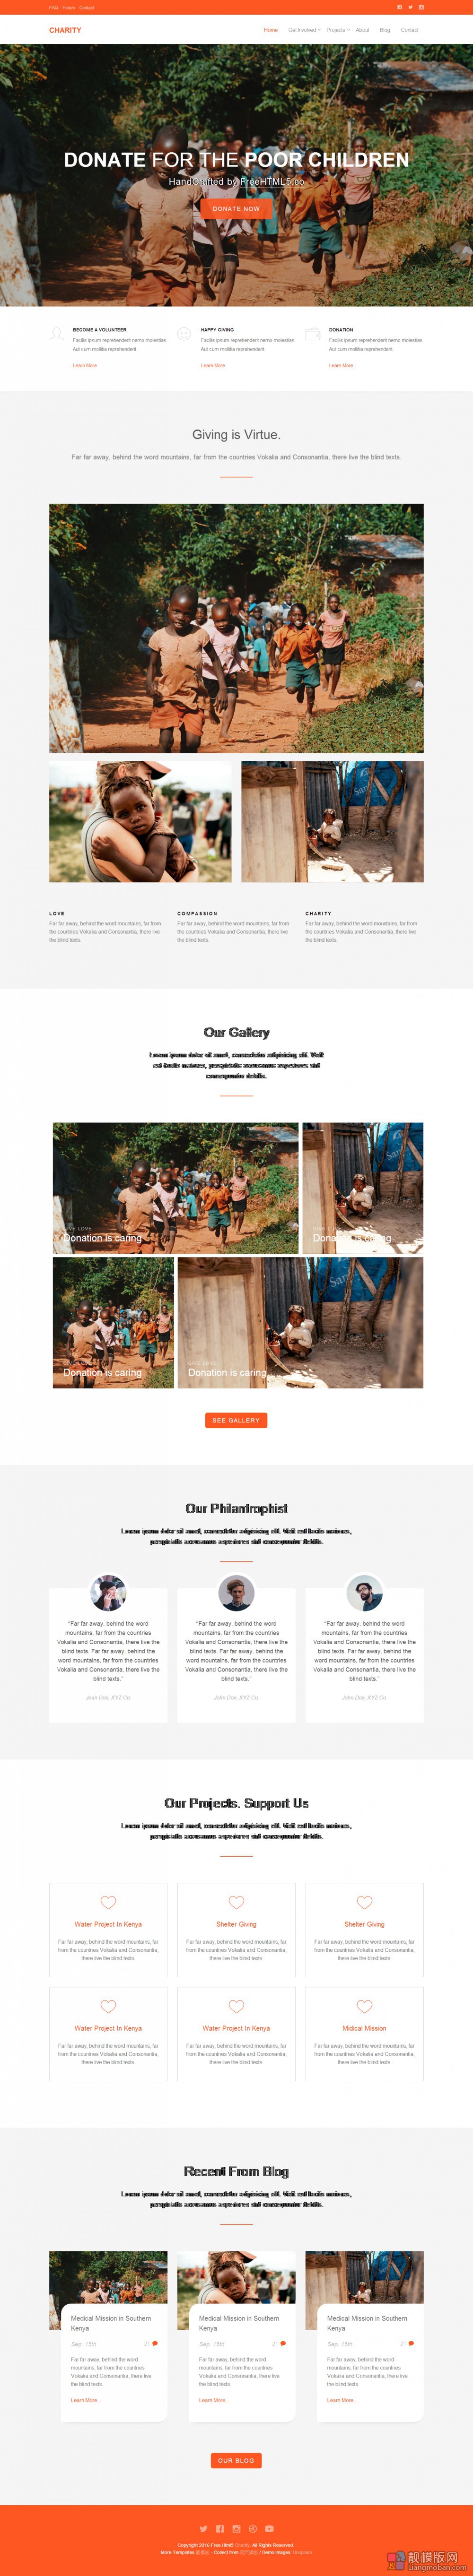The height and width of the screenshot is (2576, 473).
Task: Follow Learn More under Become a Volunteer
Action: (x=85, y=366)
